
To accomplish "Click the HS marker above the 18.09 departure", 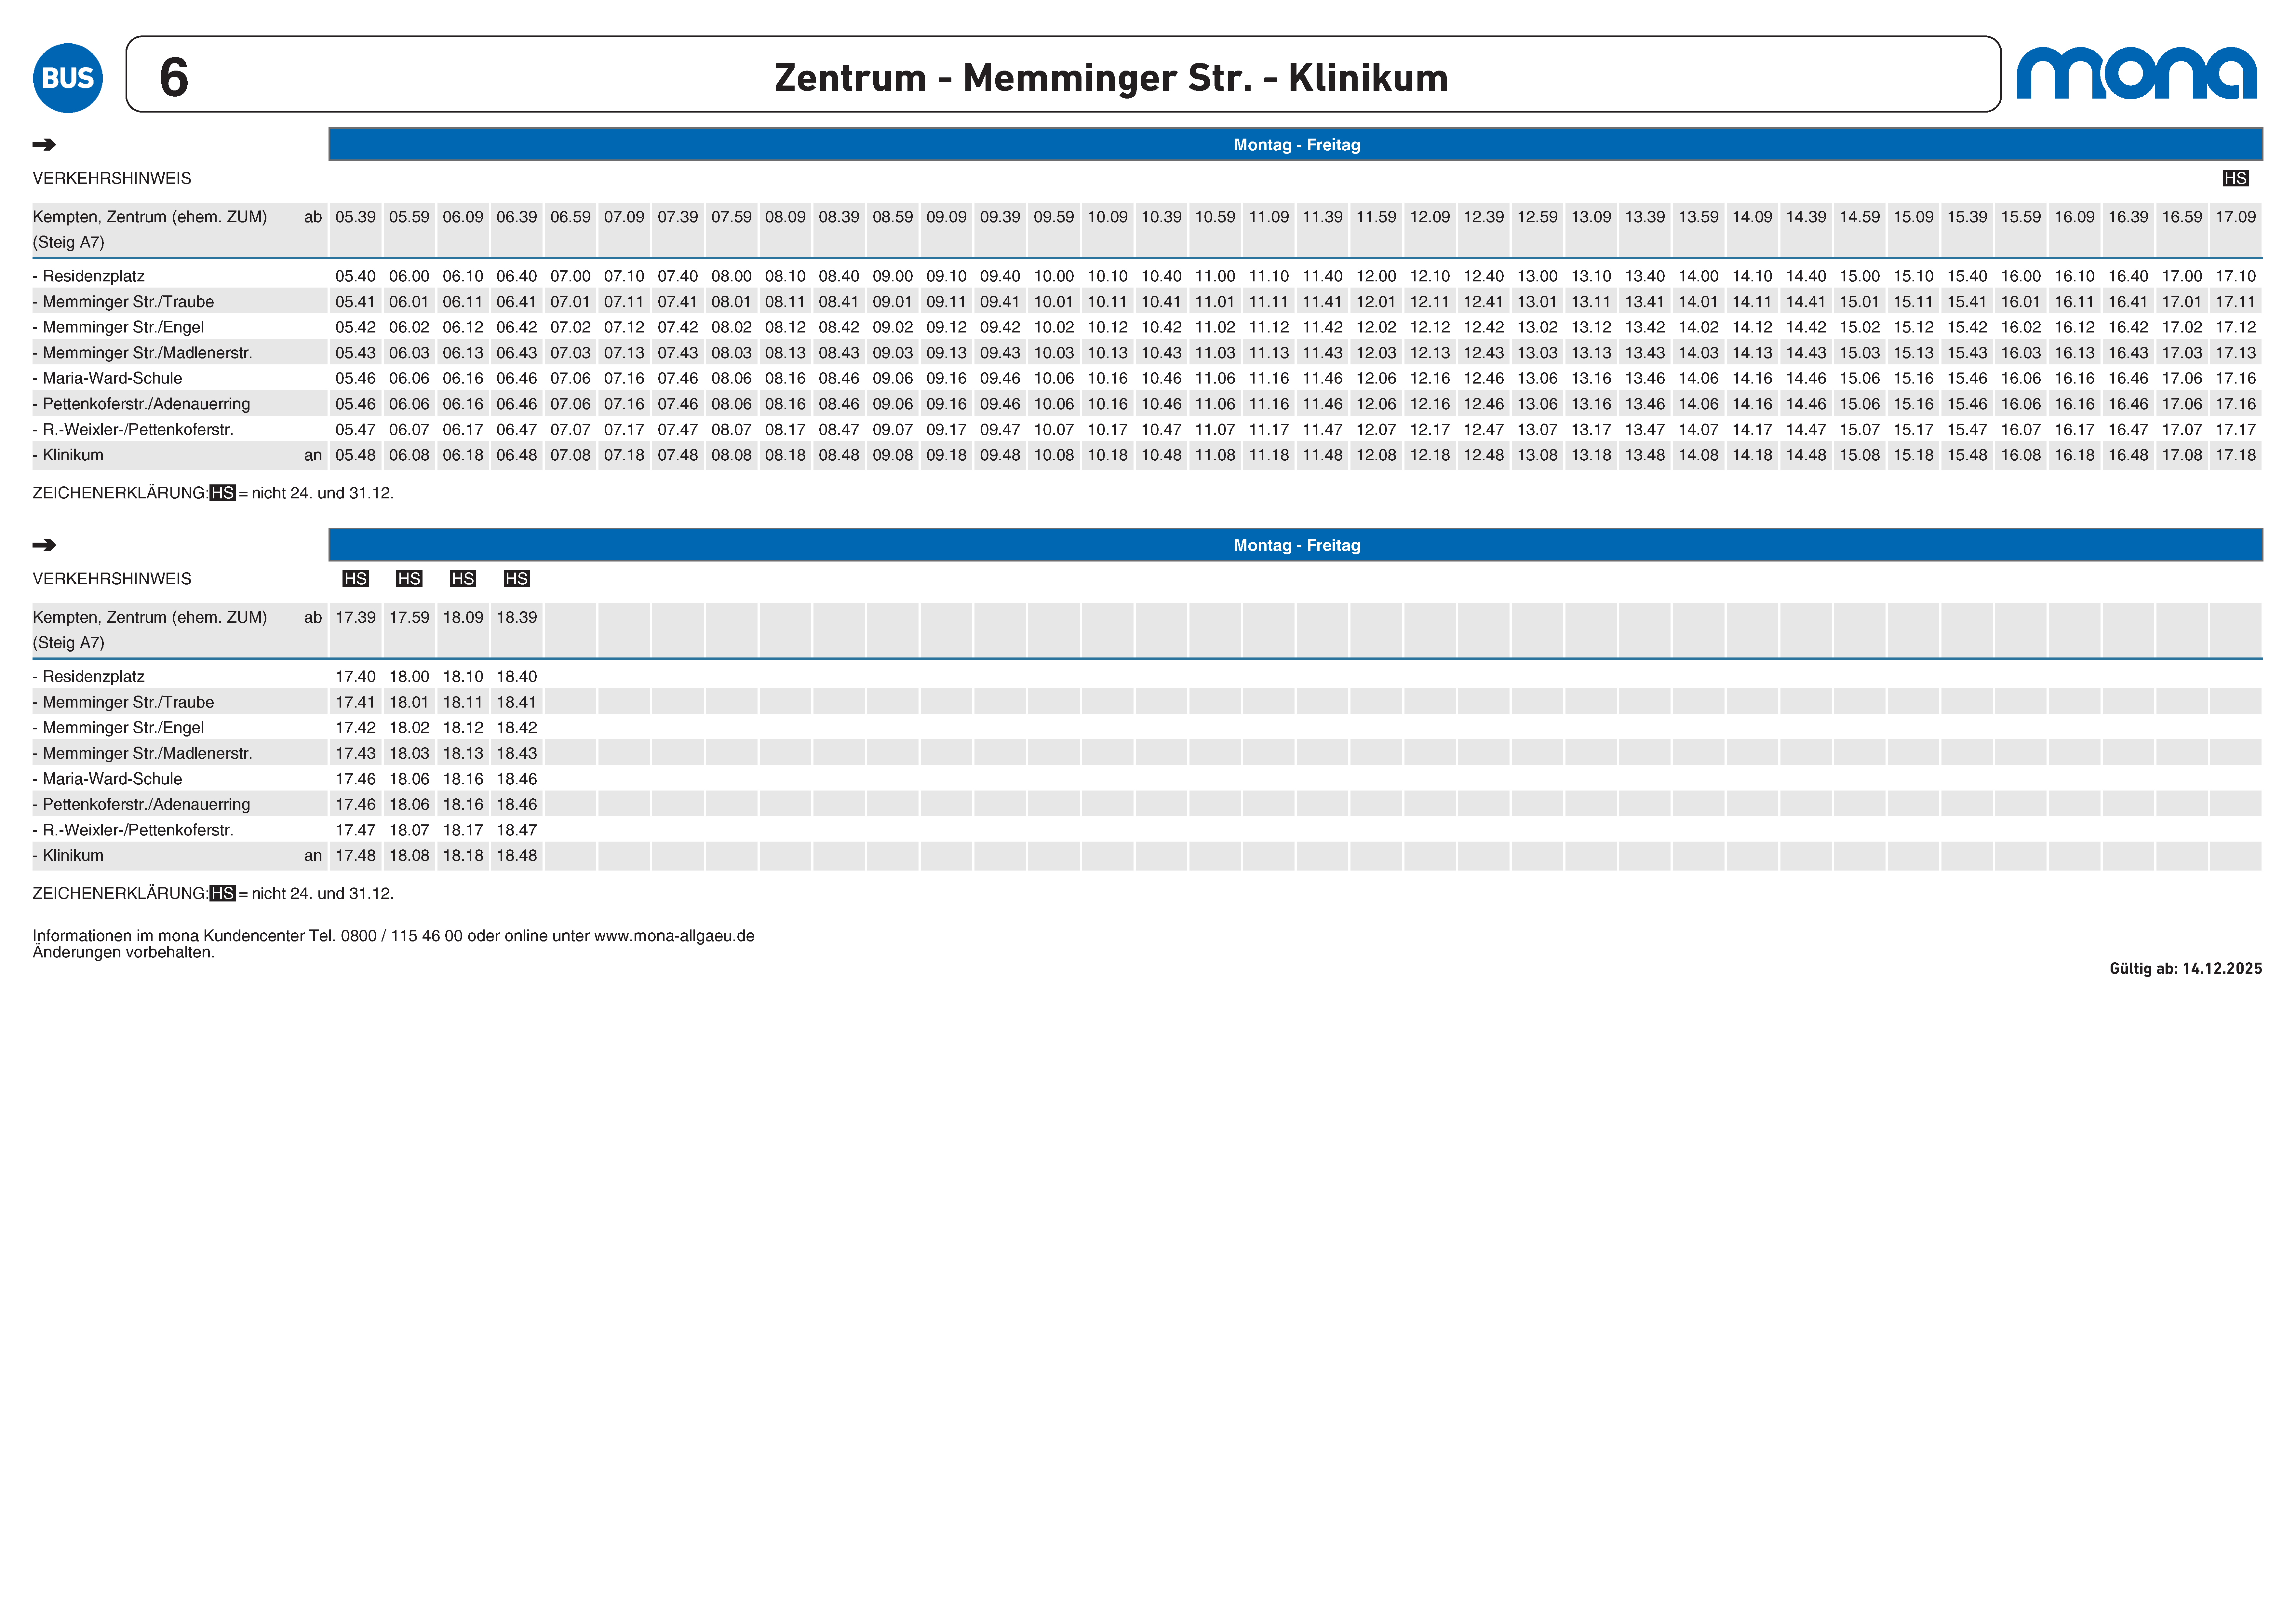I will pos(463,579).
